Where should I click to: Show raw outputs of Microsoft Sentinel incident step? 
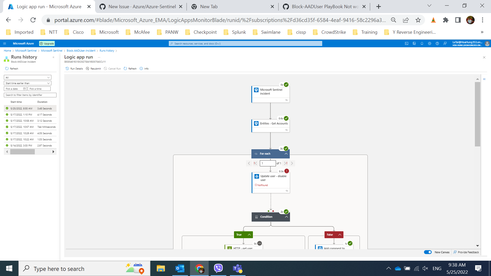pyautogui.click(x=286, y=100)
